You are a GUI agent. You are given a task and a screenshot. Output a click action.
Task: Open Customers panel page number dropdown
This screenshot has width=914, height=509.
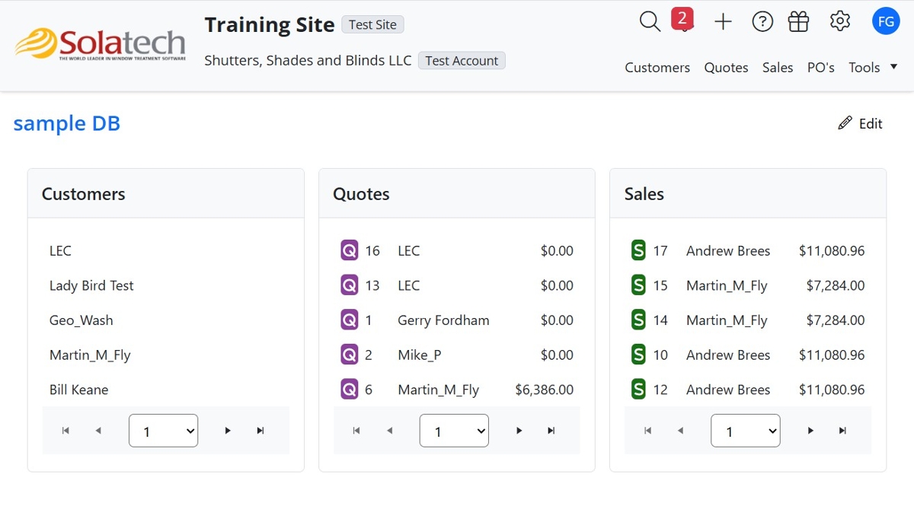163,431
